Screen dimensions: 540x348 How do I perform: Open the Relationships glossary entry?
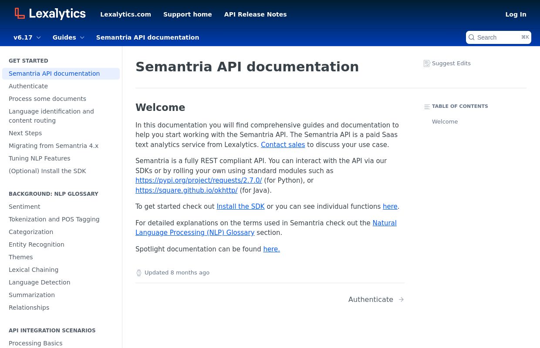click(61, 308)
